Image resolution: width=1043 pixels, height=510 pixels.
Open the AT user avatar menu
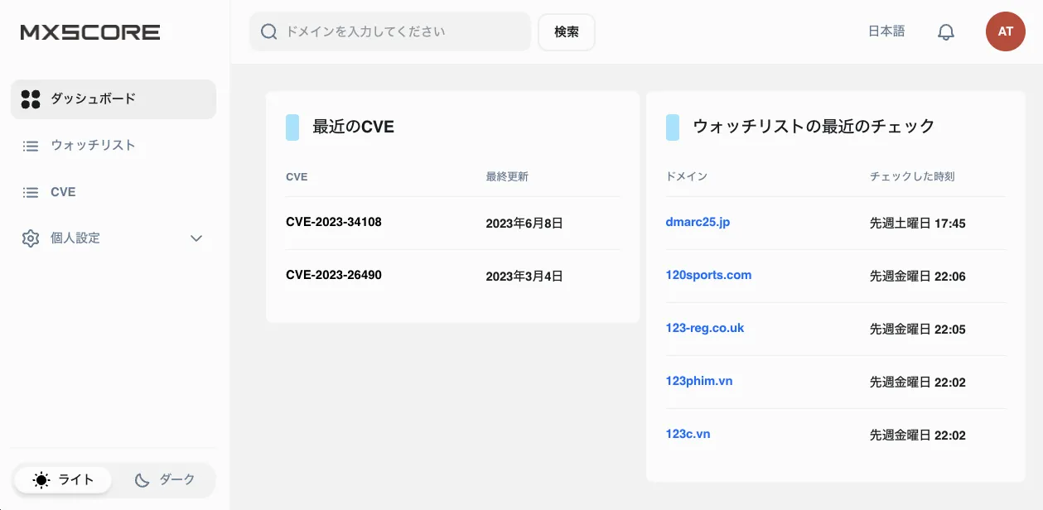pos(1005,32)
